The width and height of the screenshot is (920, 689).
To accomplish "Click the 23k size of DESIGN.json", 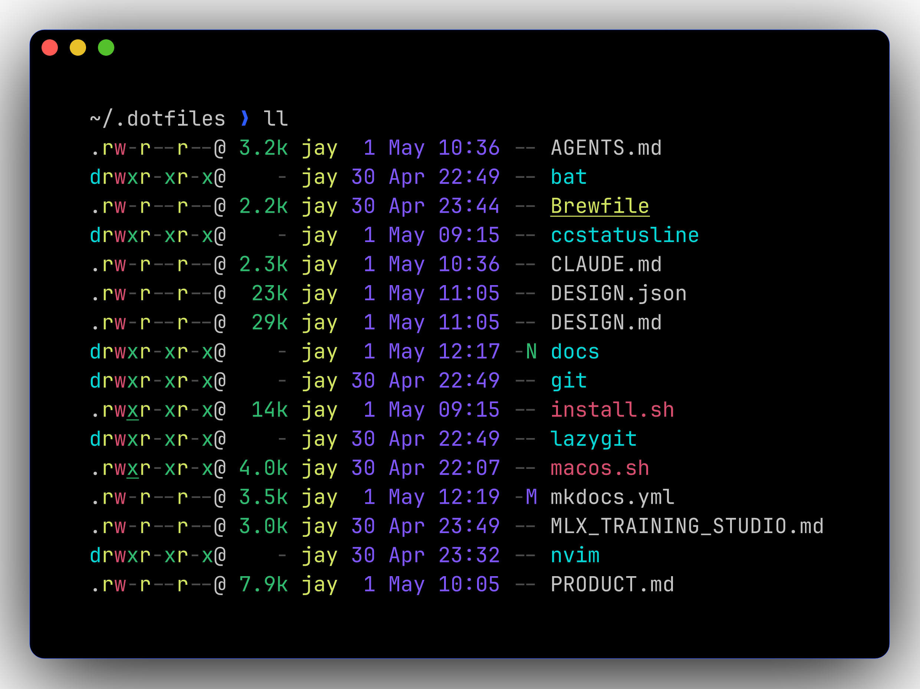I will 270,294.
